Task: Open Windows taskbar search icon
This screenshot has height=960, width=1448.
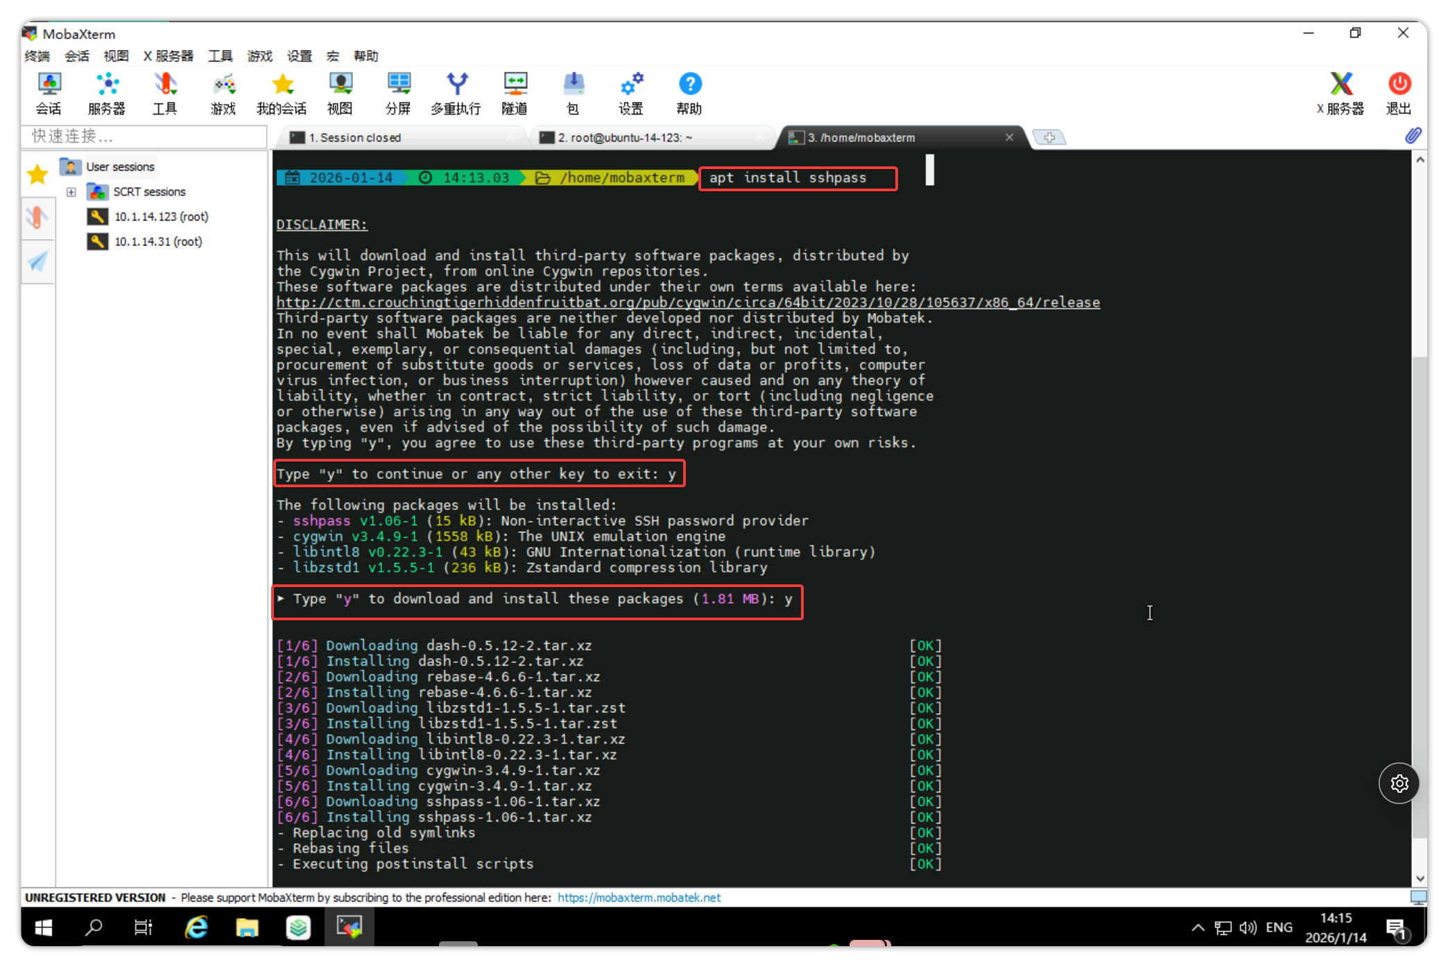Action: click(x=93, y=927)
